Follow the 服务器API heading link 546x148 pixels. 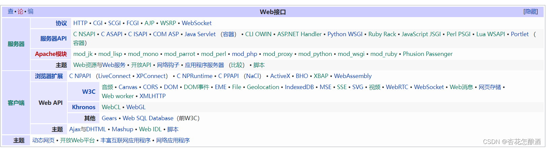(x=54, y=39)
